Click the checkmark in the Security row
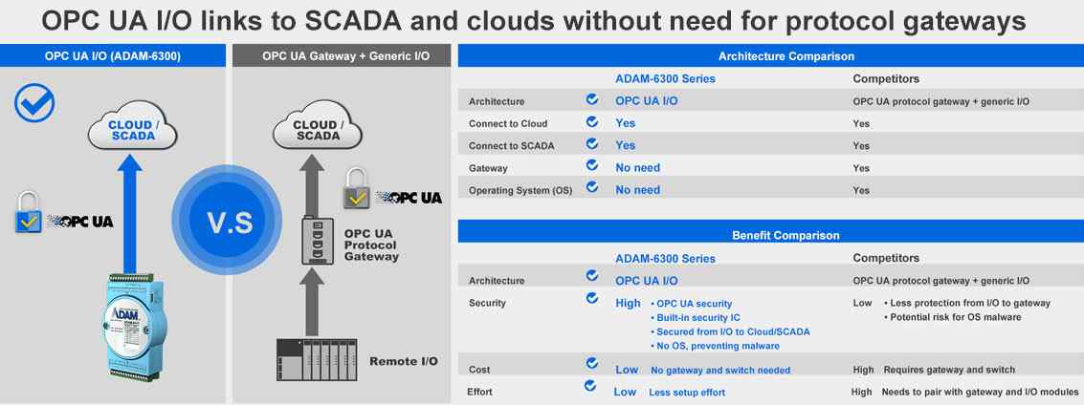 592,298
